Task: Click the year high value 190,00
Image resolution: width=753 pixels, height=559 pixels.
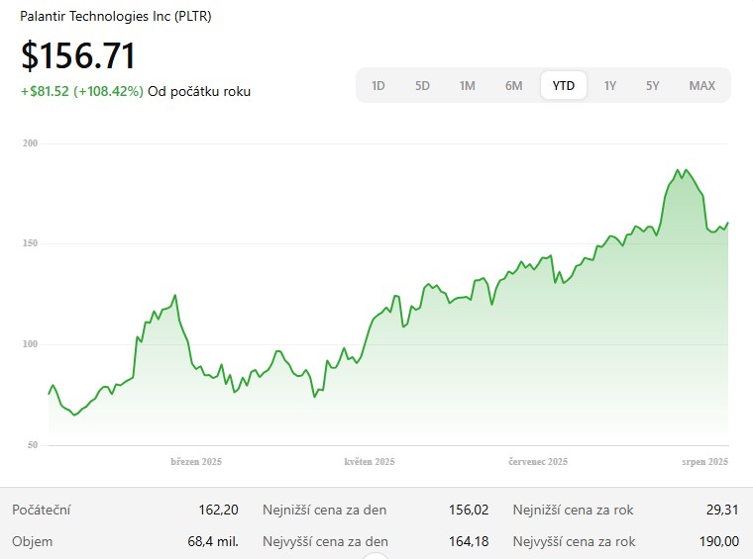Action: (x=719, y=542)
